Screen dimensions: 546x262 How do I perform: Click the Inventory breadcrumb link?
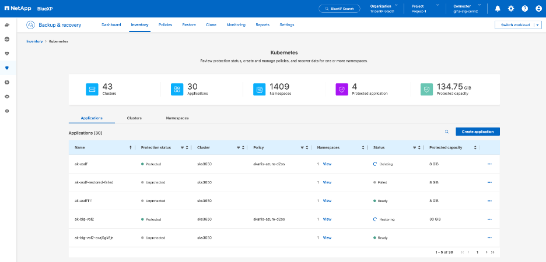[x=34, y=42]
